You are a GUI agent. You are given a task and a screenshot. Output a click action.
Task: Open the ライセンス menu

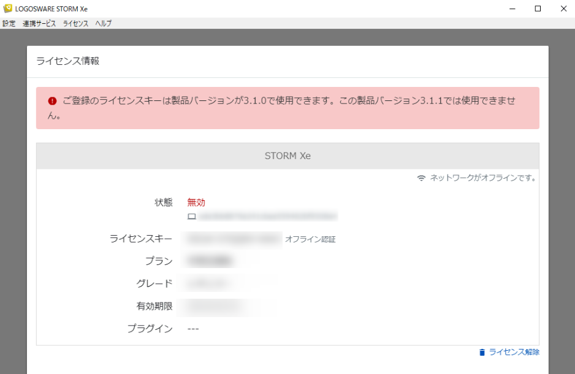(x=75, y=24)
